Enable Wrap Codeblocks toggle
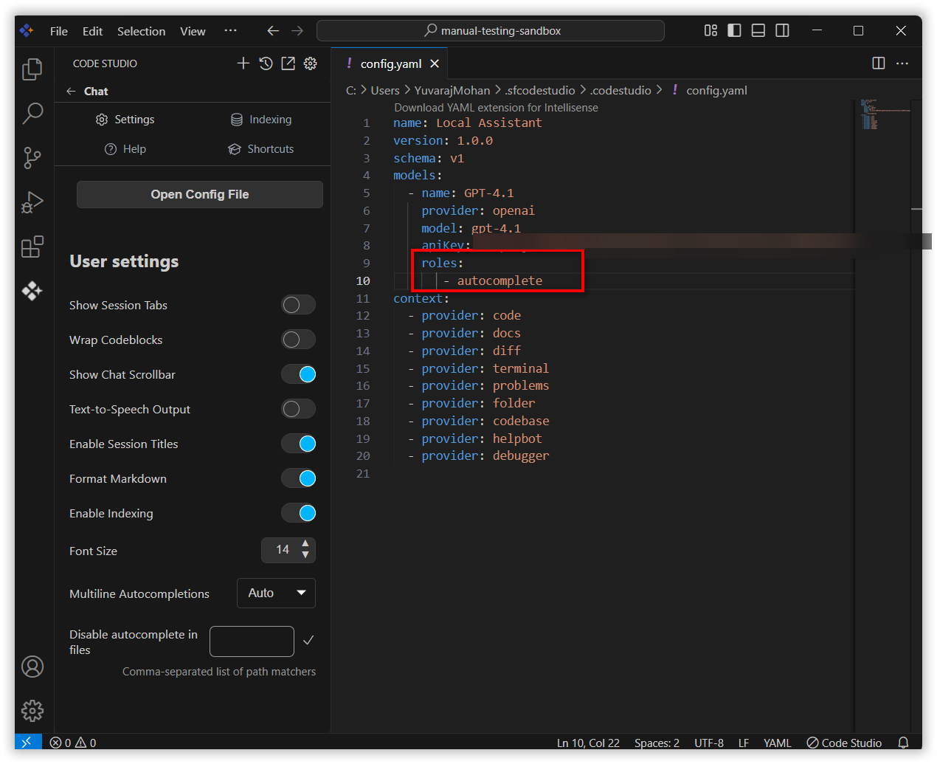The image size is (937, 764). pyautogui.click(x=298, y=340)
